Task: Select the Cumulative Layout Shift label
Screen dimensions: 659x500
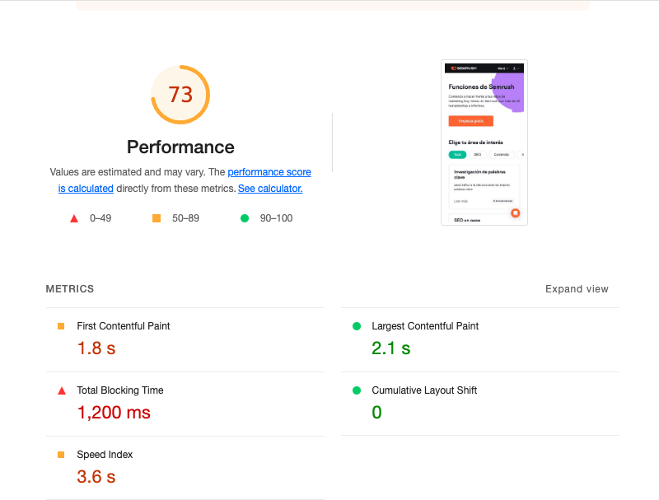Action: [424, 390]
